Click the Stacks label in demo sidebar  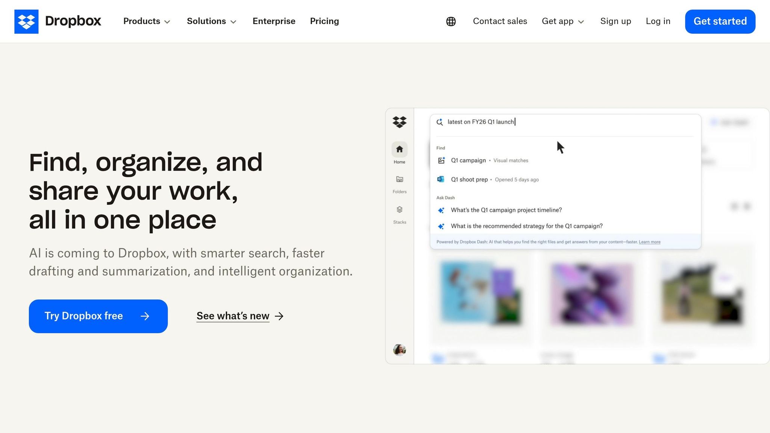[399, 222]
